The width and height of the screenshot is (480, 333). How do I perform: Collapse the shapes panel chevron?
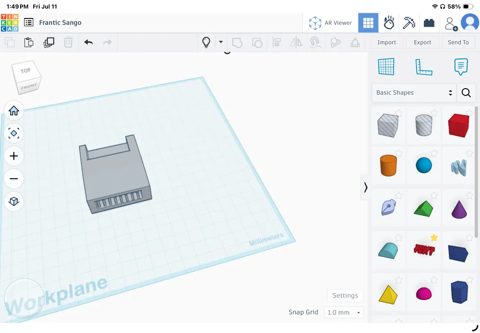coord(365,187)
